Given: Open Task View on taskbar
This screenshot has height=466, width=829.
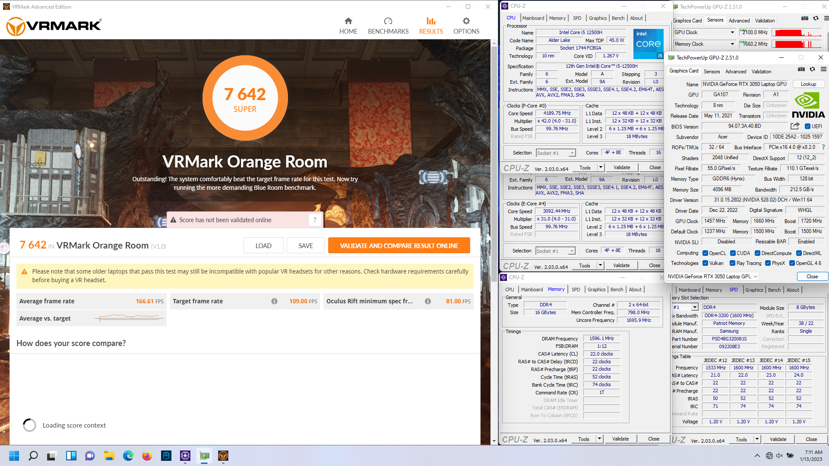Looking at the screenshot, I should [x=52, y=456].
